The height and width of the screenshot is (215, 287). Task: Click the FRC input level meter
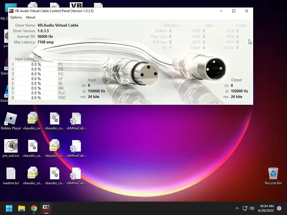coord(36,98)
